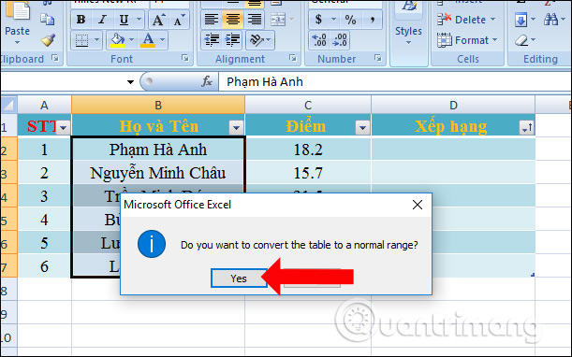This screenshot has height=357, width=572.
Task: Increase indent
Action: [x=232, y=40]
